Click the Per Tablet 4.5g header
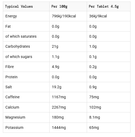 [x=104, y=7]
